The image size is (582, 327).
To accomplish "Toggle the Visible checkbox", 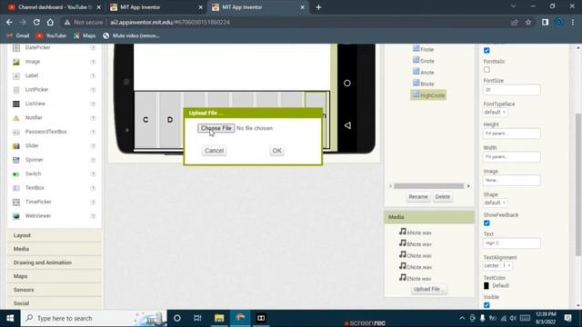I will point(487,305).
